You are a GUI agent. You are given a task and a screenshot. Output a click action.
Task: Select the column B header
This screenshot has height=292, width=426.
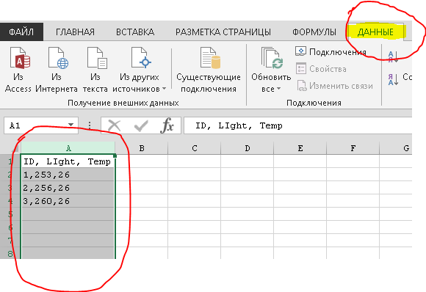(x=142, y=148)
